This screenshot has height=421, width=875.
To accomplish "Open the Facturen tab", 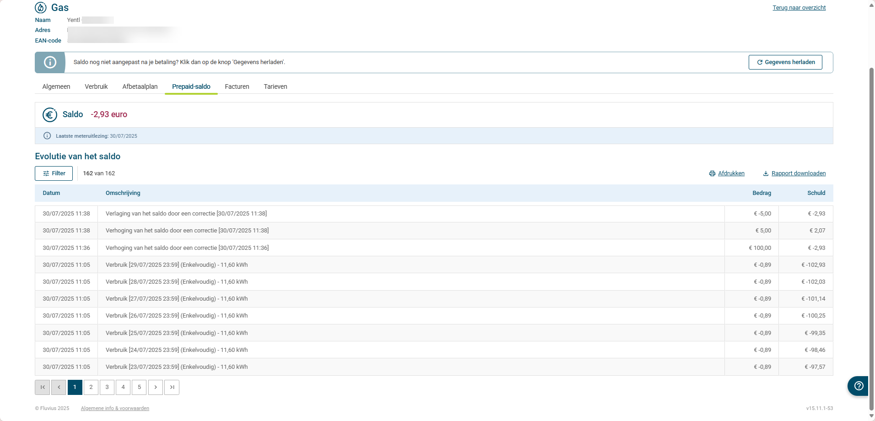I will 237,86.
